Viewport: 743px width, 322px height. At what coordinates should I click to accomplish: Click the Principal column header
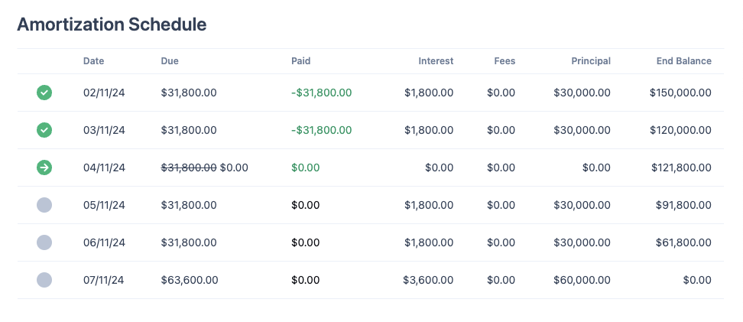click(x=591, y=60)
